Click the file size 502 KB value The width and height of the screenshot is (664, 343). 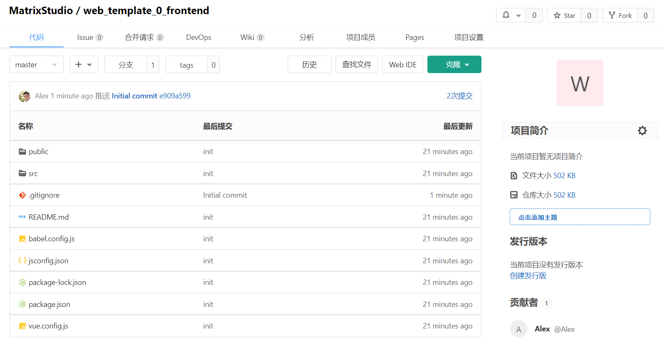pos(564,176)
